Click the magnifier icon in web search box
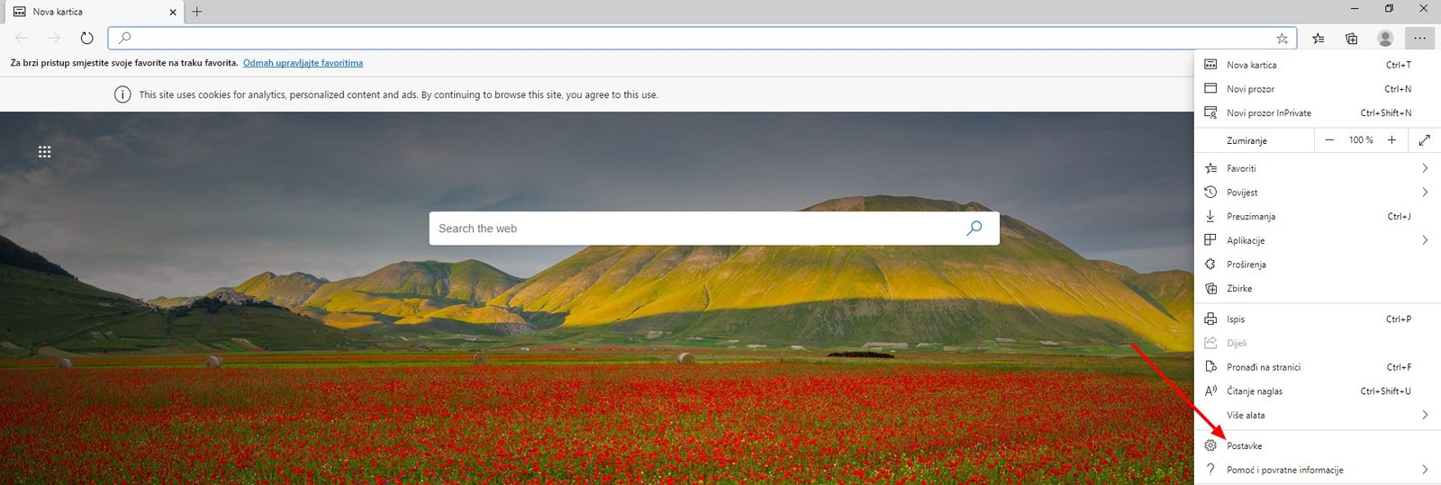Screen dimensions: 1441x485 tap(974, 229)
